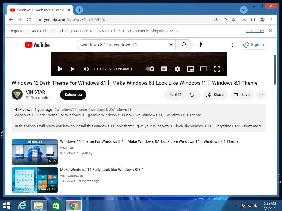Reload the YouTube page
The height and width of the screenshot is (211, 282).
point(29,20)
